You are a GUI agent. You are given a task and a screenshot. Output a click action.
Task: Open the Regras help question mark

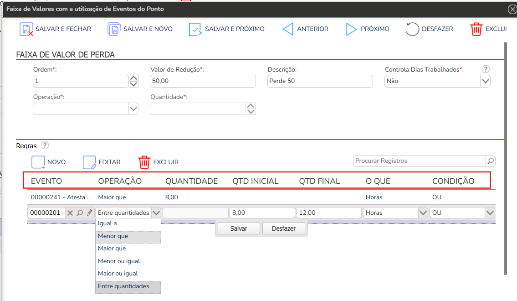coord(45,145)
